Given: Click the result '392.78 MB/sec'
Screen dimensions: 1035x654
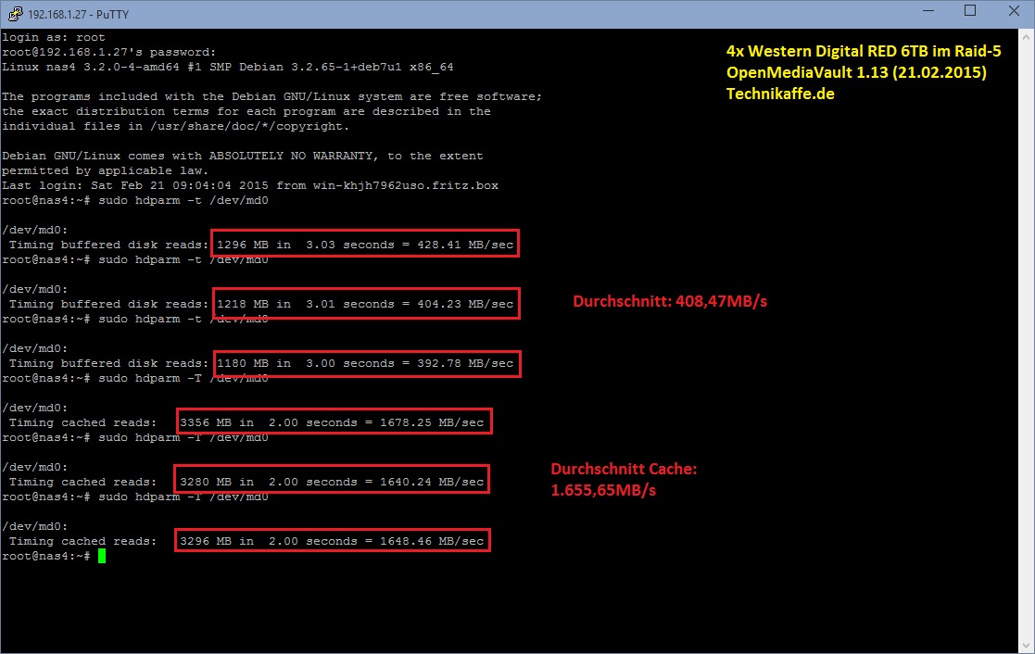Looking at the screenshot, I should click(x=465, y=364).
